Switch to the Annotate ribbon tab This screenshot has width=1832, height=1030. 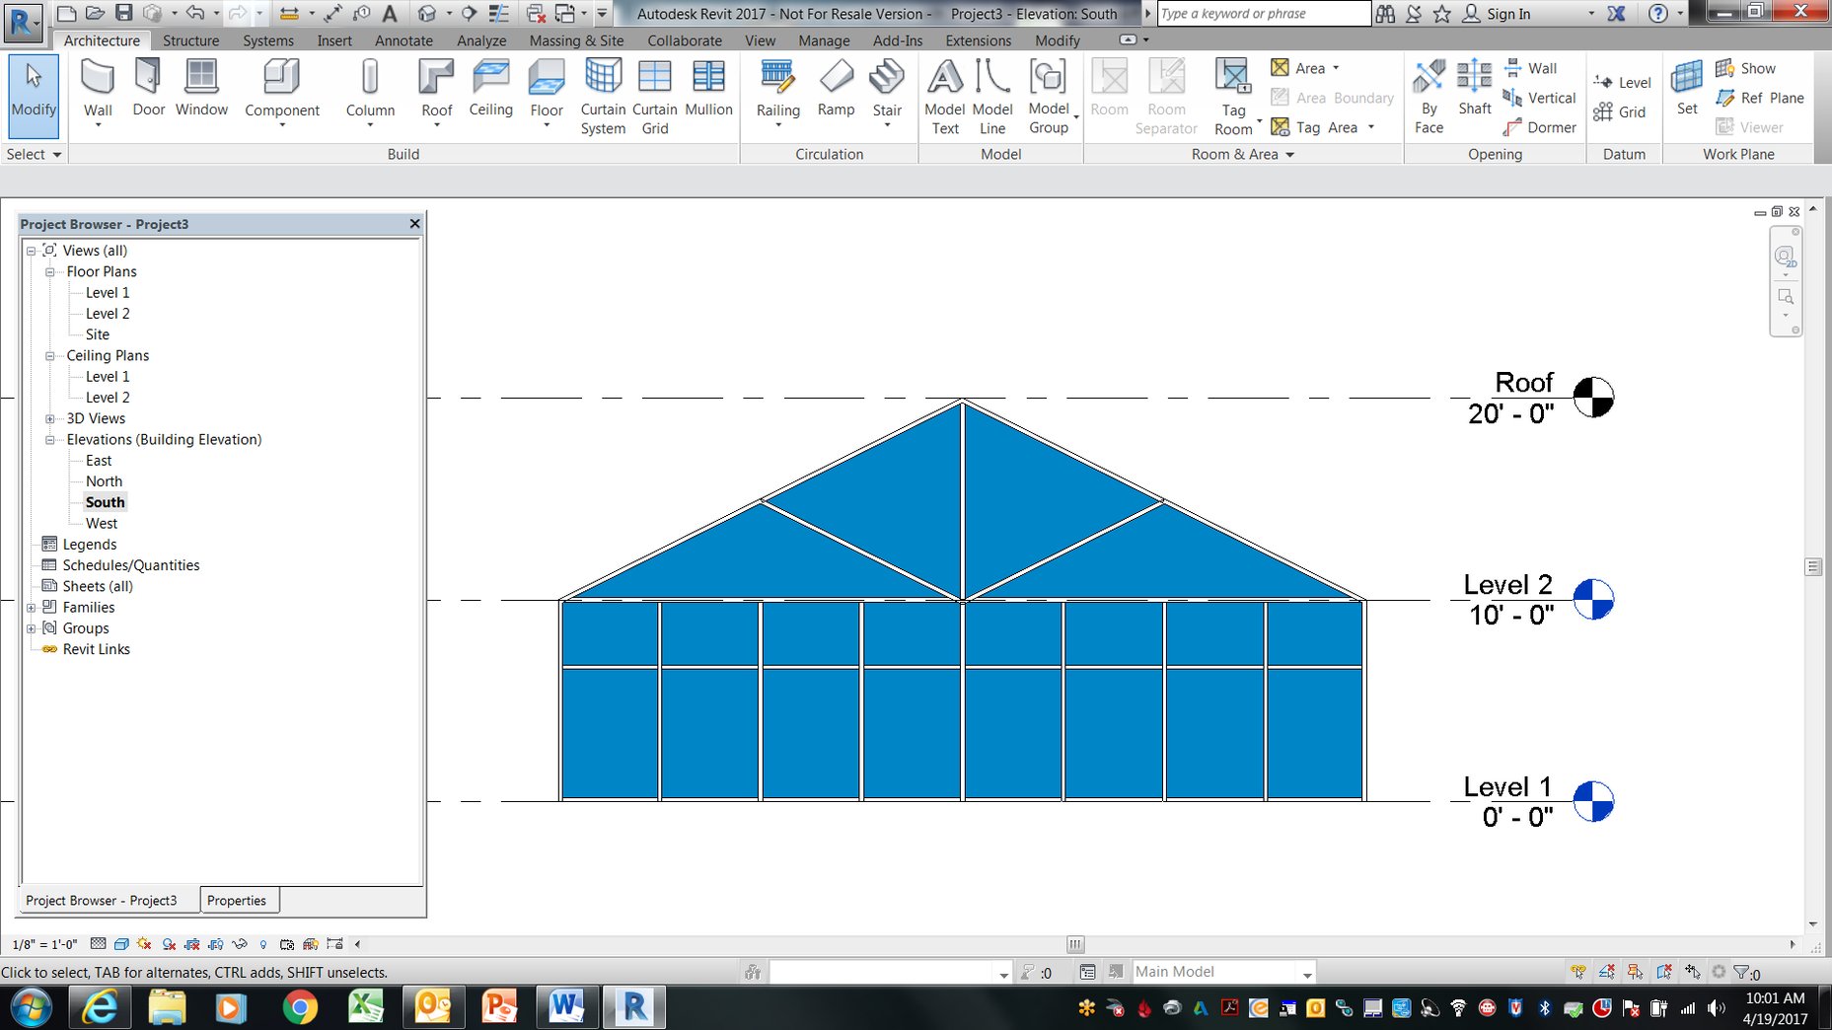pyautogui.click(x=403, y=40)
